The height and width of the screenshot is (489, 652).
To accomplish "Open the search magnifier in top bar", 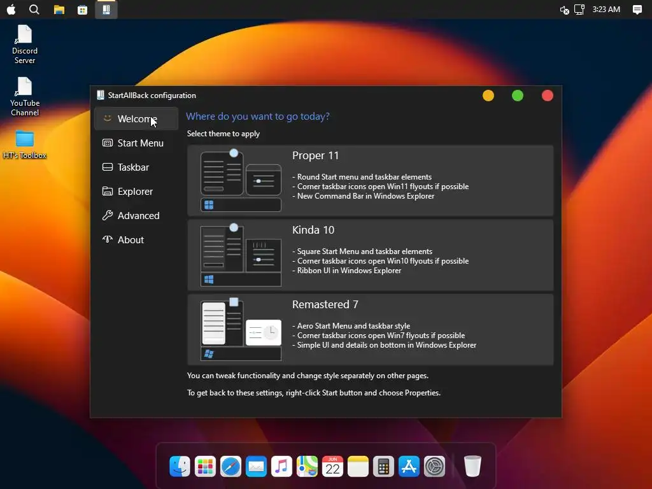I will pyautogui.click(x=34, y=9).
